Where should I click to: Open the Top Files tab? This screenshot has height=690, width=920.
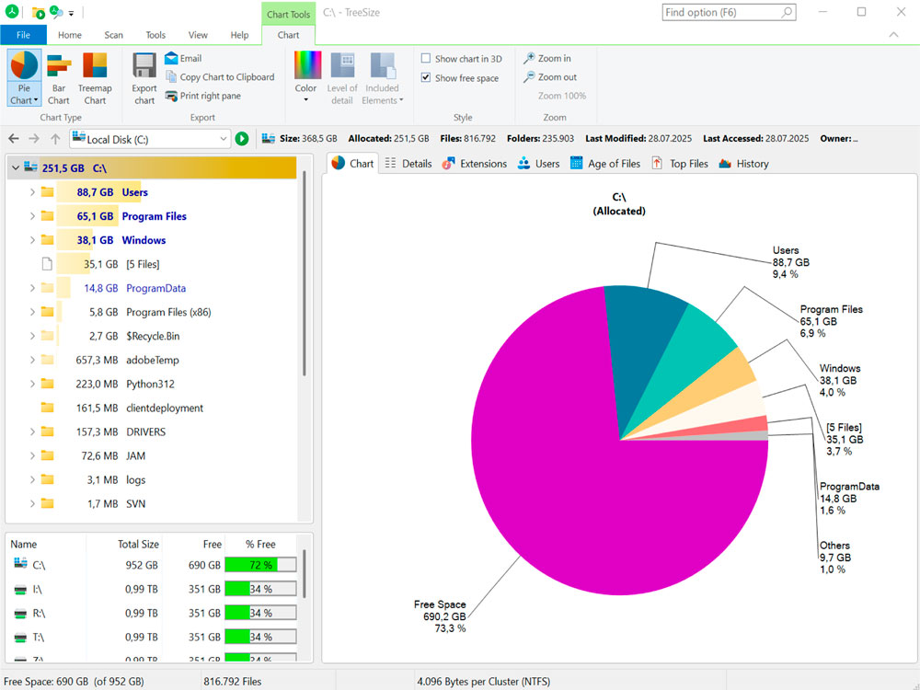pyautogui.click(x=680, y=164)
